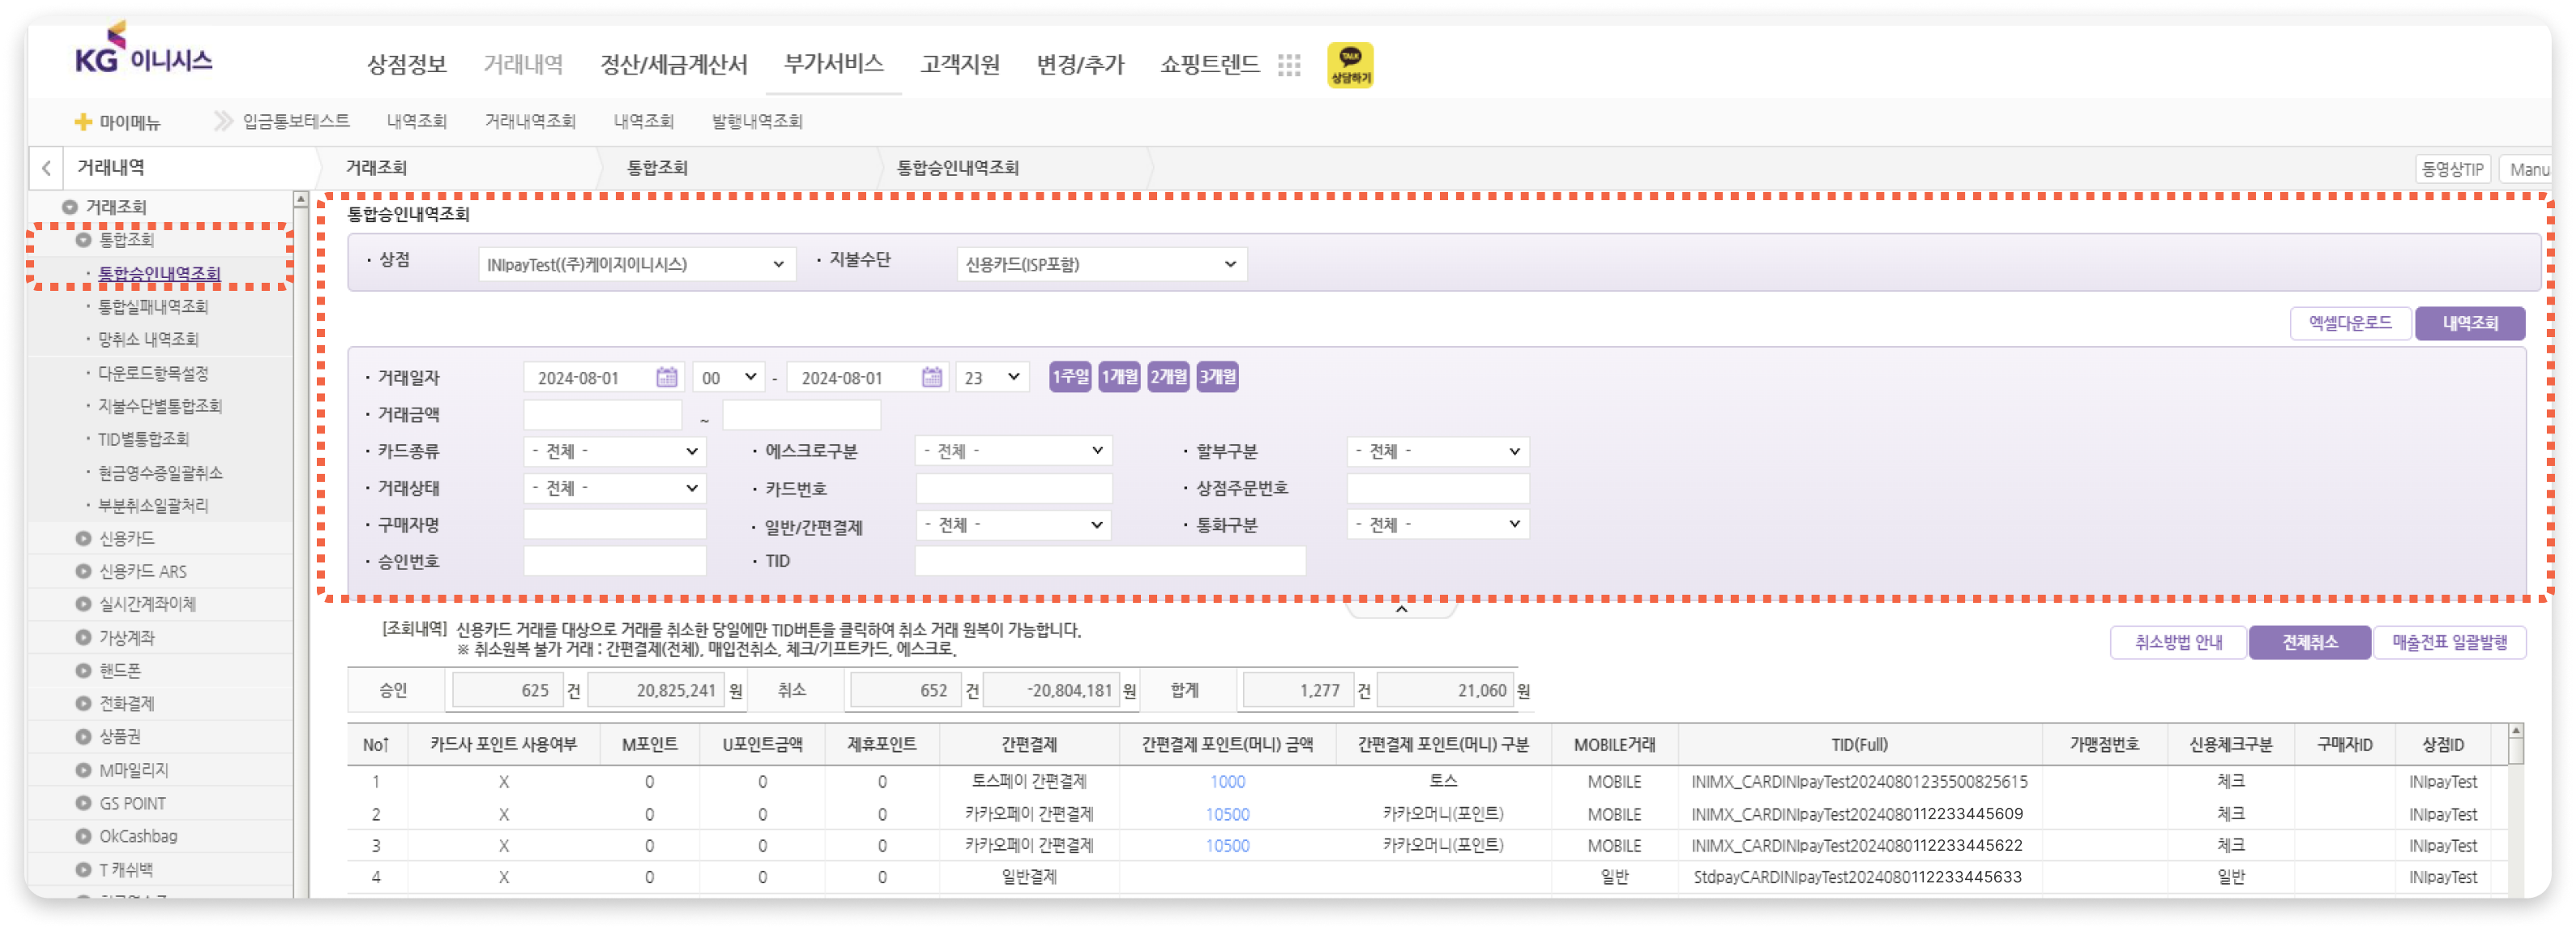Open the KakaoTalk 상담하기 chat icon

coord(1349,65)
